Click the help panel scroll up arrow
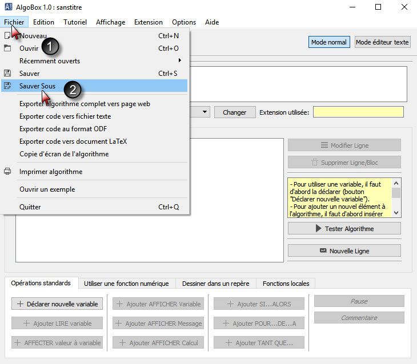The image size is (417, 364). [x=396, y=183]
